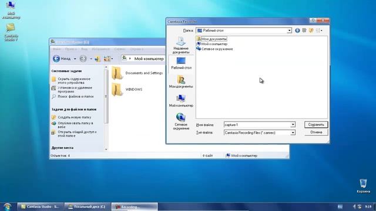Expand the Папка location dropdown
Viewport: 376px width, 211px height.
[289, 30]
